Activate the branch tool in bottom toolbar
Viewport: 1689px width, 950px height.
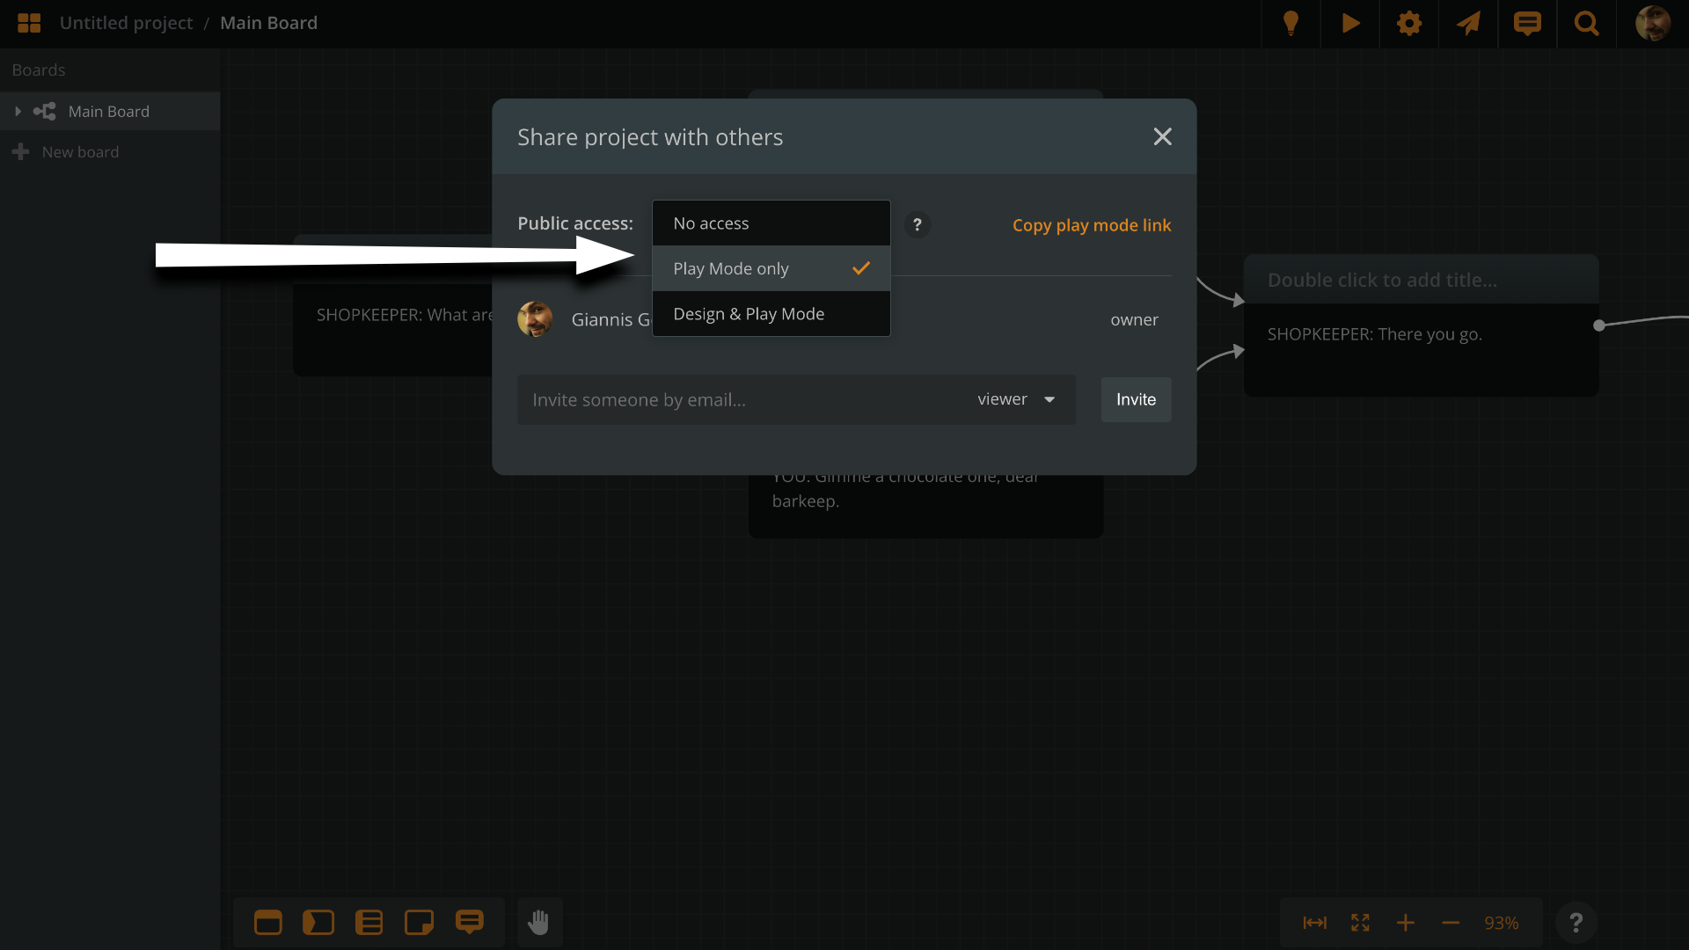(318, 923)
